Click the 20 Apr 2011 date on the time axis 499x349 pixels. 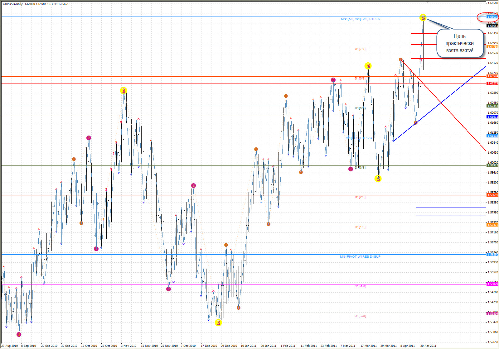428,346
